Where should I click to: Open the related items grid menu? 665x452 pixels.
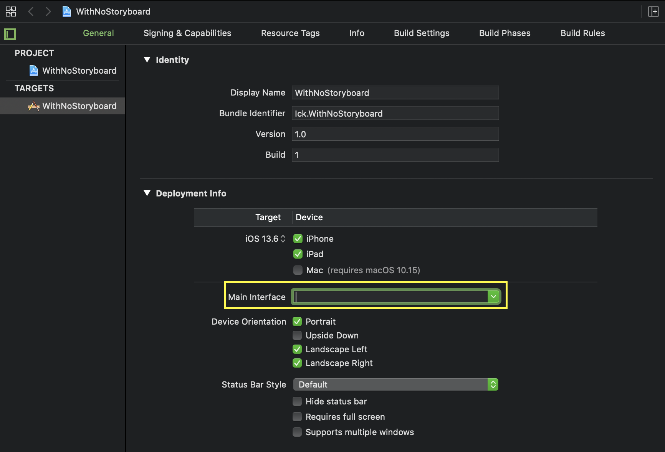pos(11,12)
